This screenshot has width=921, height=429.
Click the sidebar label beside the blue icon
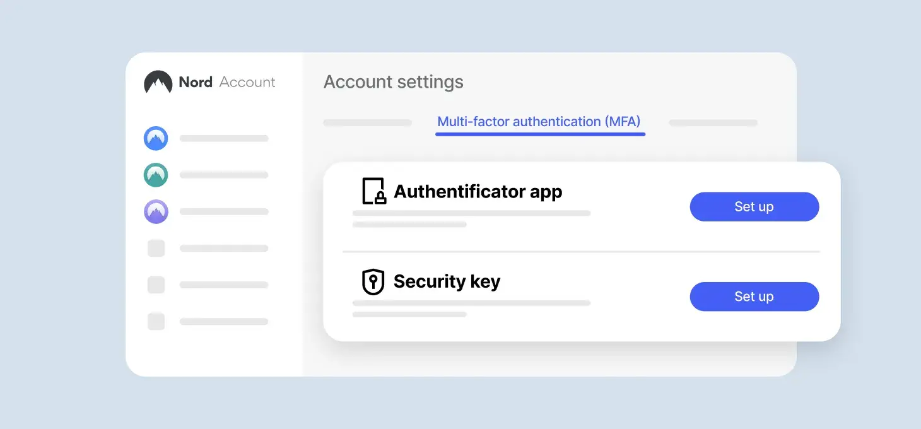click(x=224, y=138)
